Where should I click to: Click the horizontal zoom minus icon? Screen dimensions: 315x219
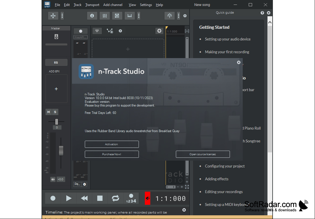[178, 187]
